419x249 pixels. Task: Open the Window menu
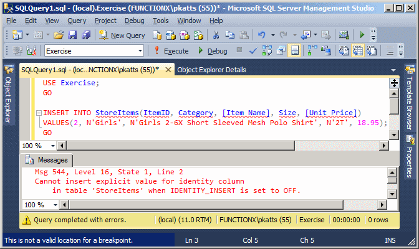(x=189, y=21)
